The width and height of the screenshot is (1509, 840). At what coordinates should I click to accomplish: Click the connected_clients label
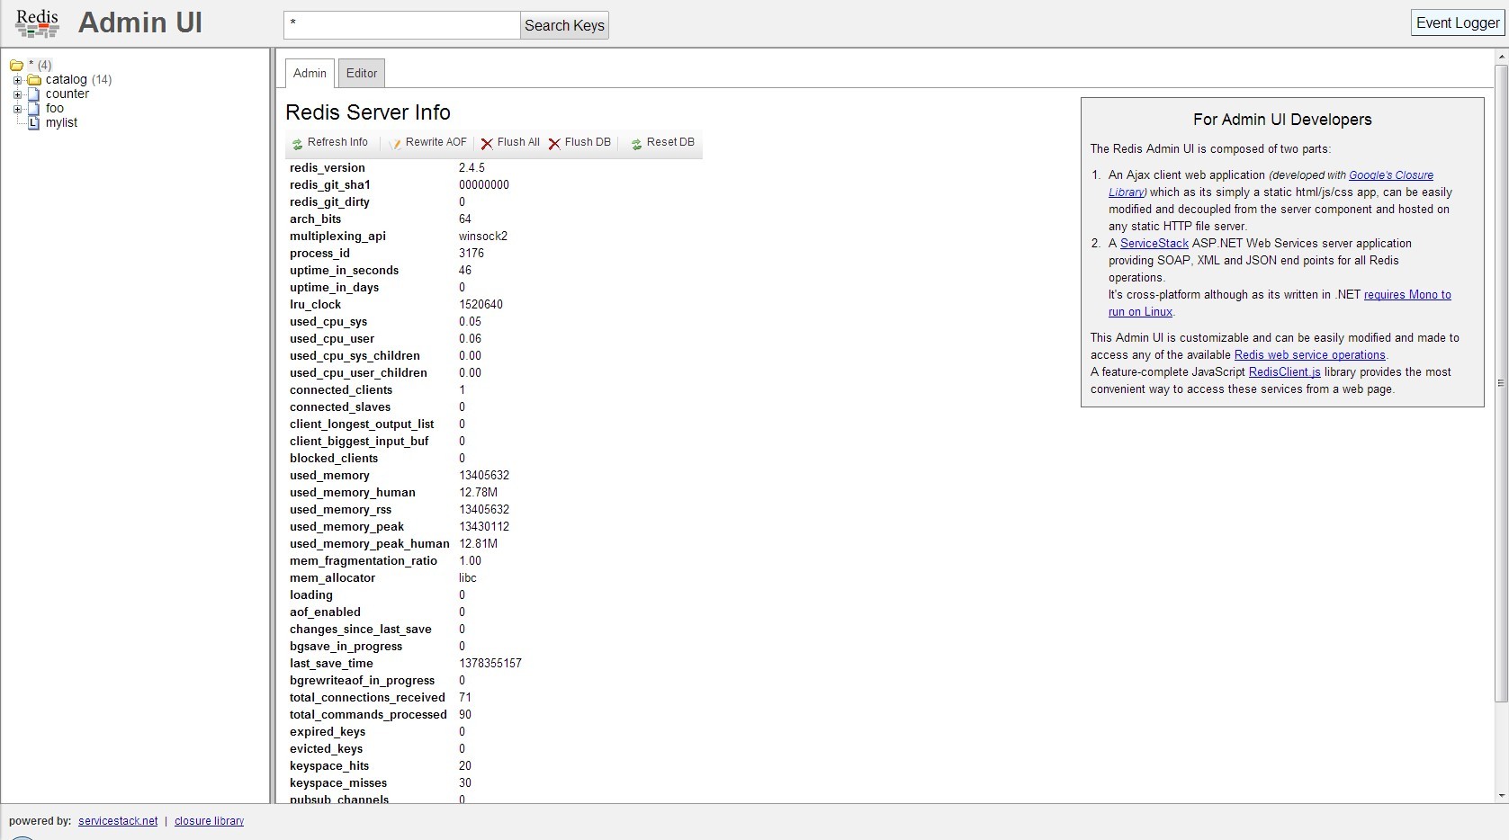point(341,390)
